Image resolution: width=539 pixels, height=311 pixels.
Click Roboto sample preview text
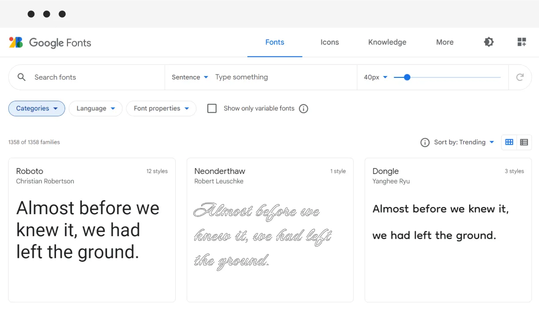point(88,230)
